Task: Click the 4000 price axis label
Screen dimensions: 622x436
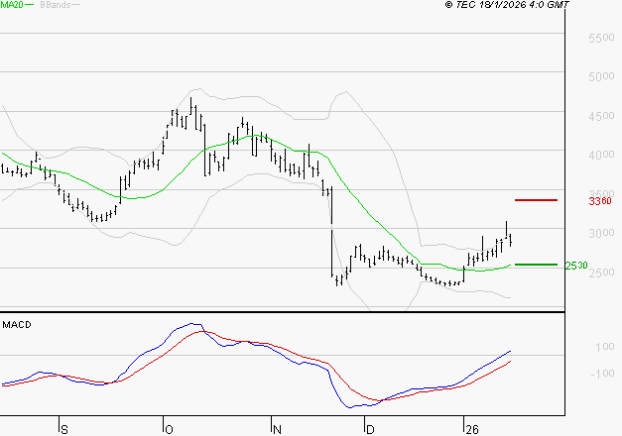Action: point(601,155)
